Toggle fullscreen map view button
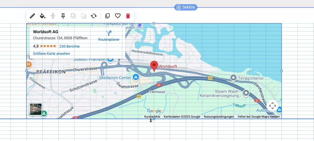Viewport: 314px width, 141px height. [272, 105]
